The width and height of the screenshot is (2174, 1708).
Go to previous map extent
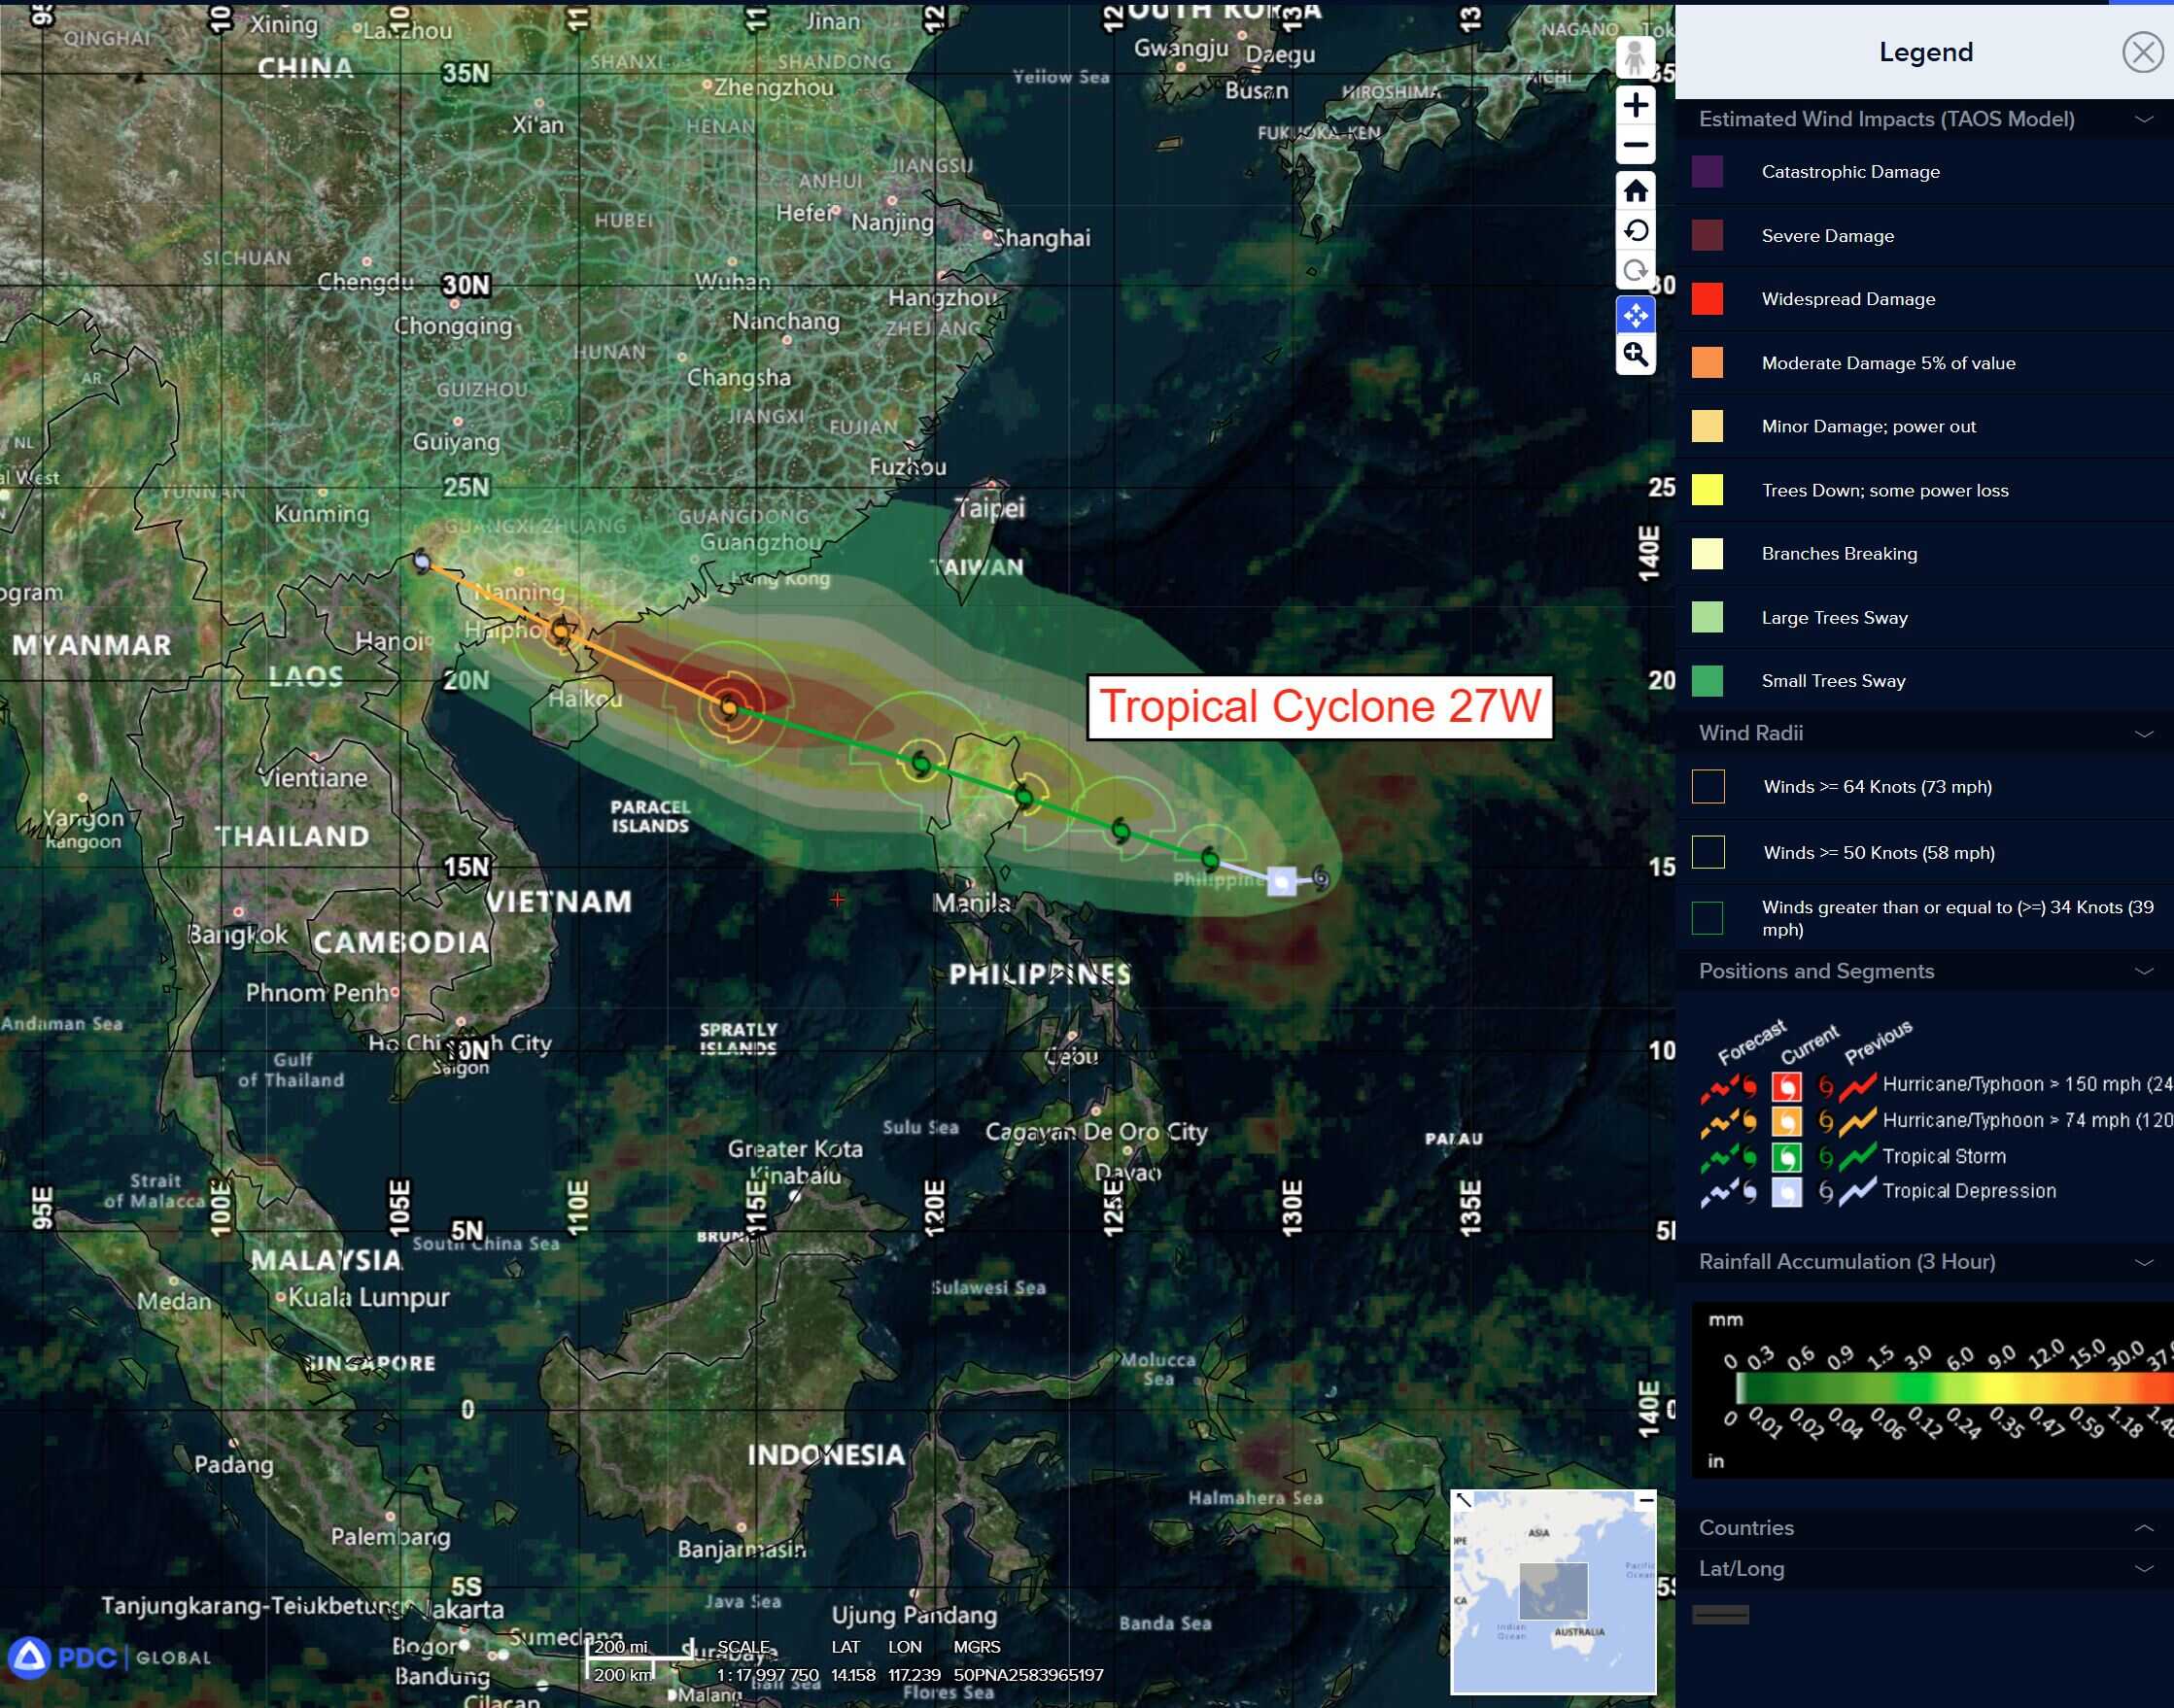click(1635, 231)
